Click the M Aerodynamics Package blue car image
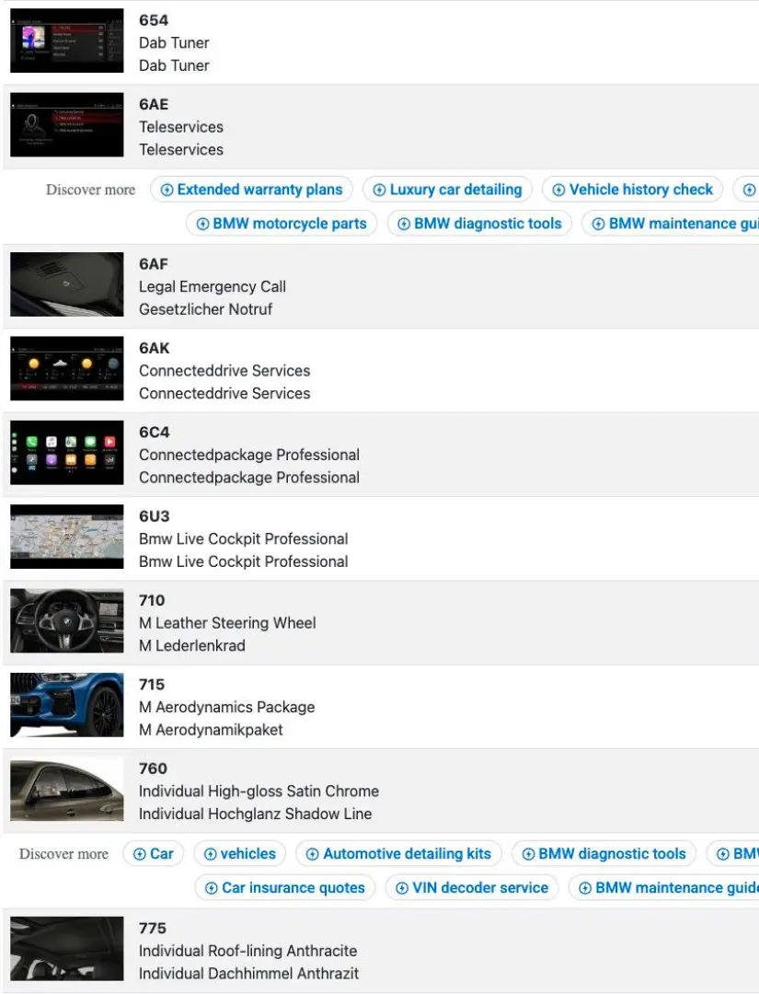Viewport: 759px width, 994px height. (x=66, y=705)
